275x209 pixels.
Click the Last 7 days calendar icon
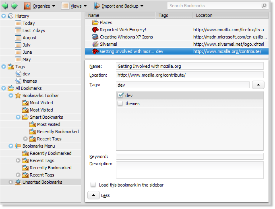(x=18, y=30)
